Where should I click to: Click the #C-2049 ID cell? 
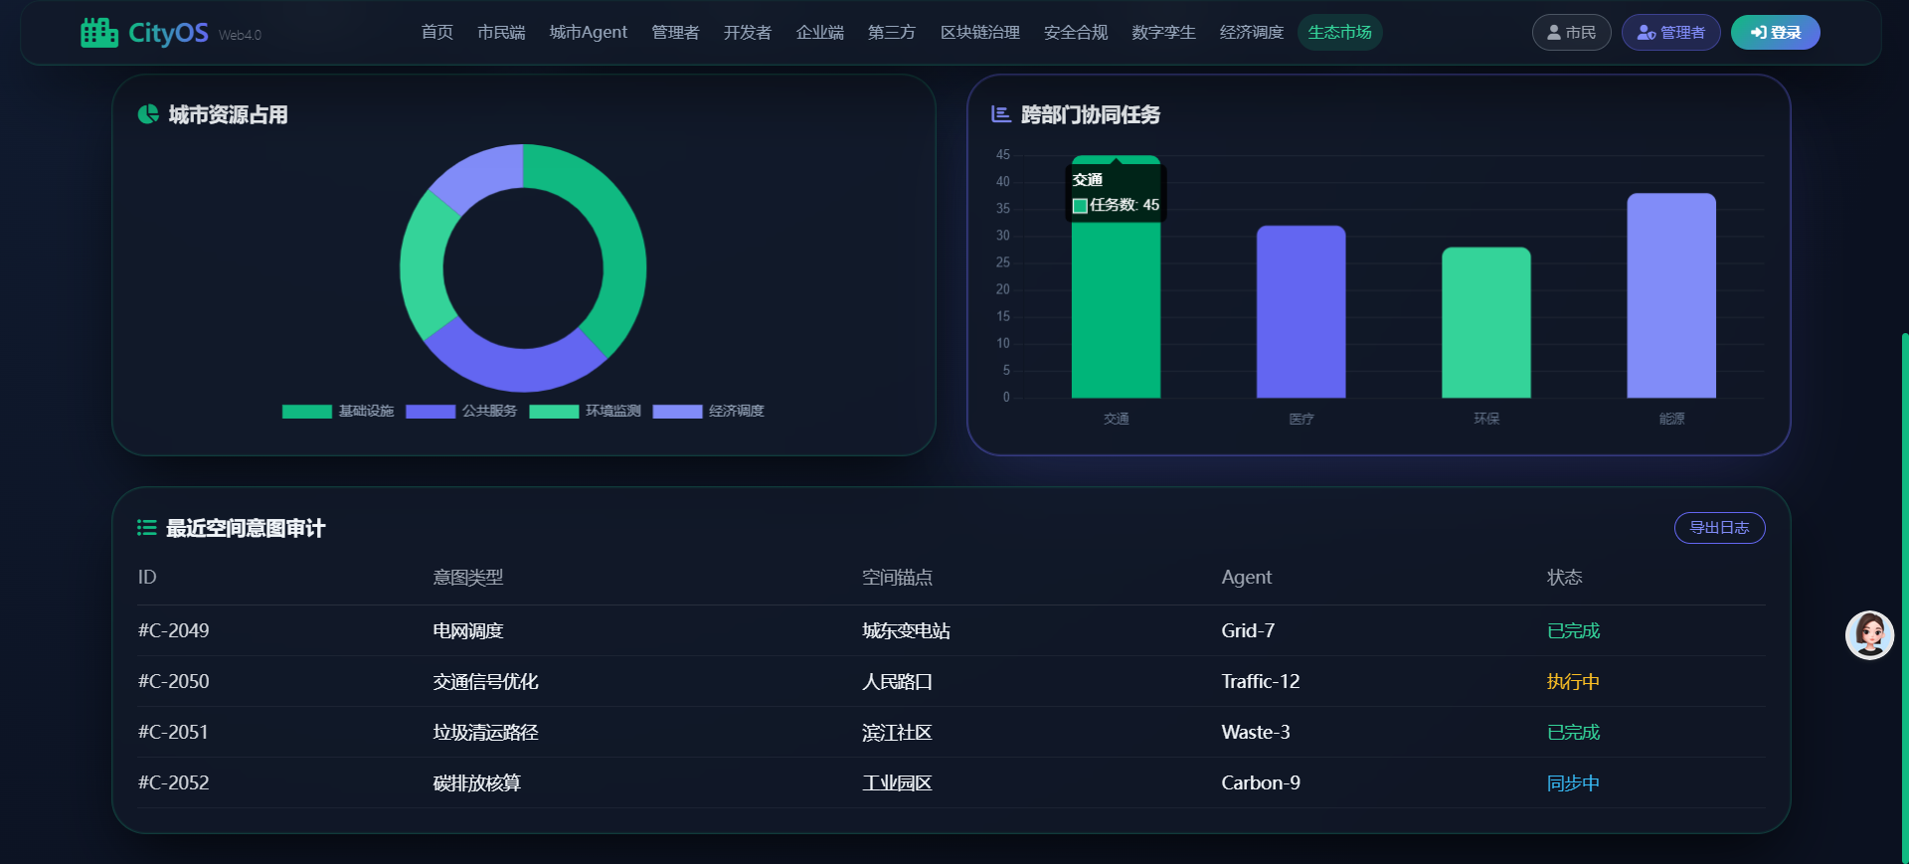point(174,630)
